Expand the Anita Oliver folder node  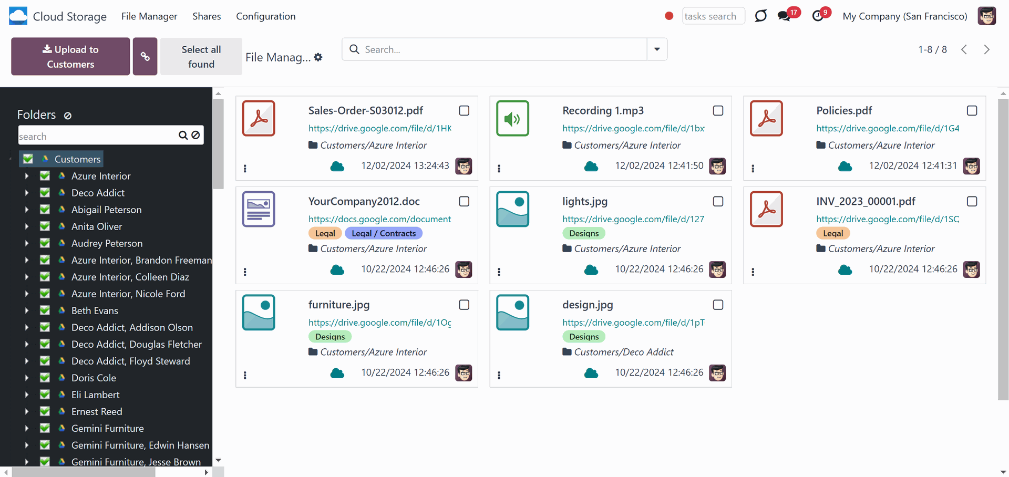27,226
